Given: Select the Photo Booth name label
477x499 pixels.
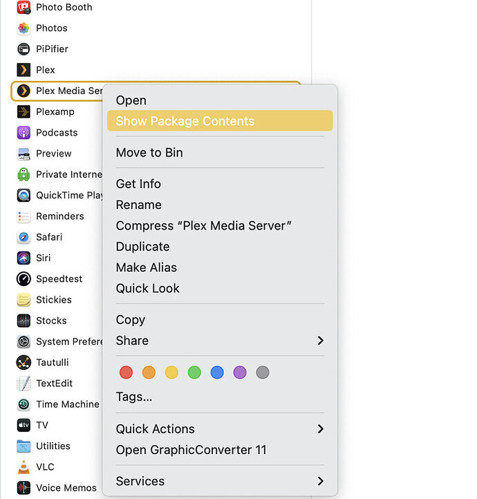Looking at the screenshot, I should click(64, 8).
